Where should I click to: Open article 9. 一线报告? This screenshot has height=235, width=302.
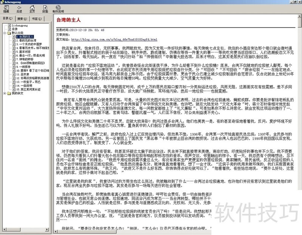click(x=25, y=66)
